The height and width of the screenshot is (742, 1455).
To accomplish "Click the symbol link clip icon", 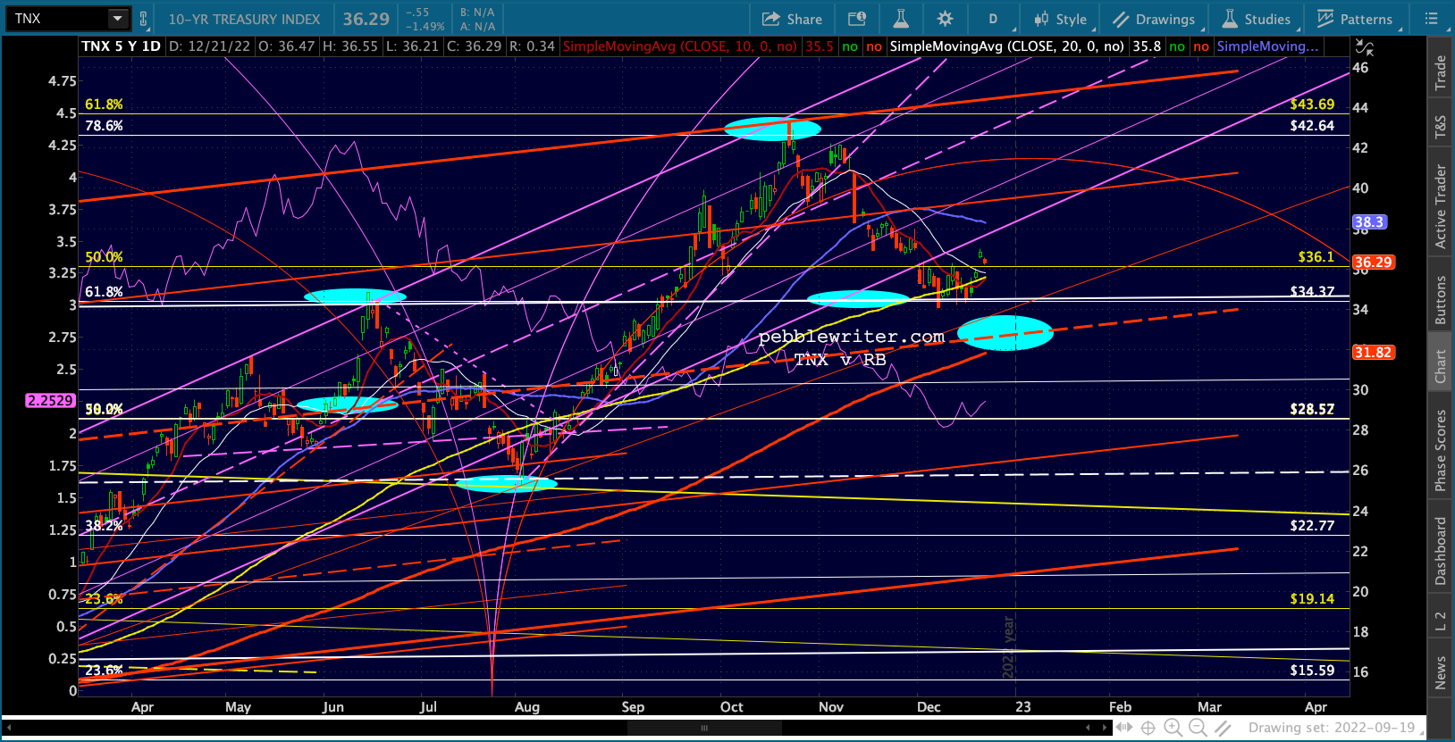I will coord(144,19).
